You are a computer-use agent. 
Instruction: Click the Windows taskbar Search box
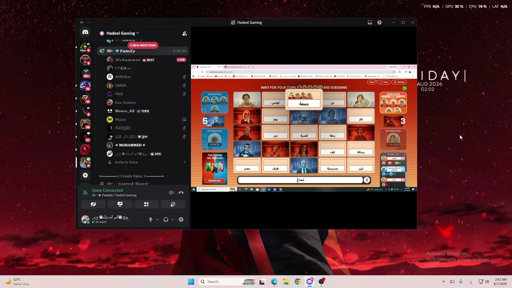point(227,282)
